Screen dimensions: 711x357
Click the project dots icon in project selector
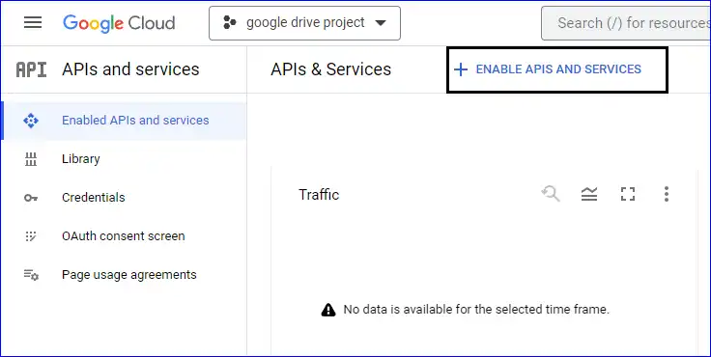click(230, 22)
